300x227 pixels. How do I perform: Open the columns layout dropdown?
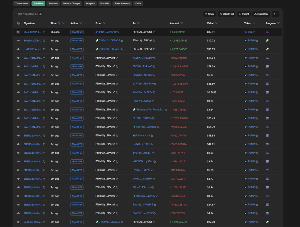click(x=275, y=14)
